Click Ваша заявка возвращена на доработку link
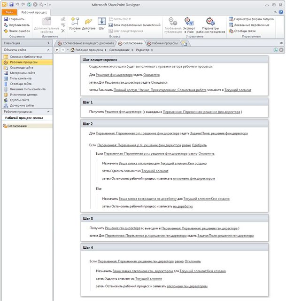Screen dimensions: 286x301 (x=147, y=198)
